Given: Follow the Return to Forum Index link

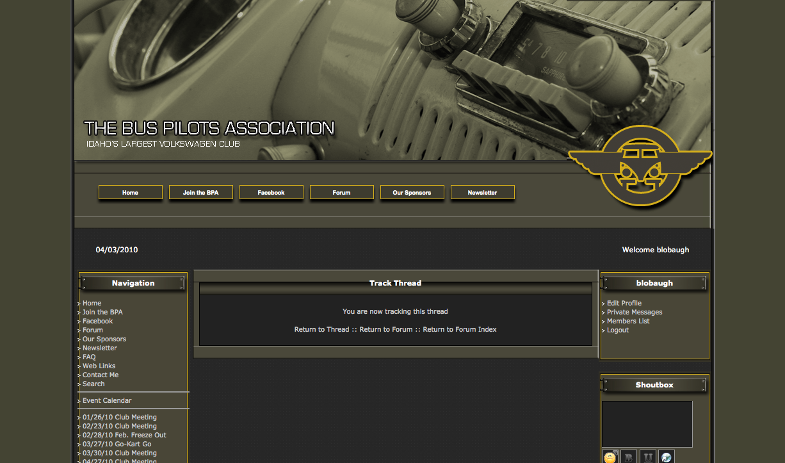Looking at the screenshot, I should (x=459, y=330).
